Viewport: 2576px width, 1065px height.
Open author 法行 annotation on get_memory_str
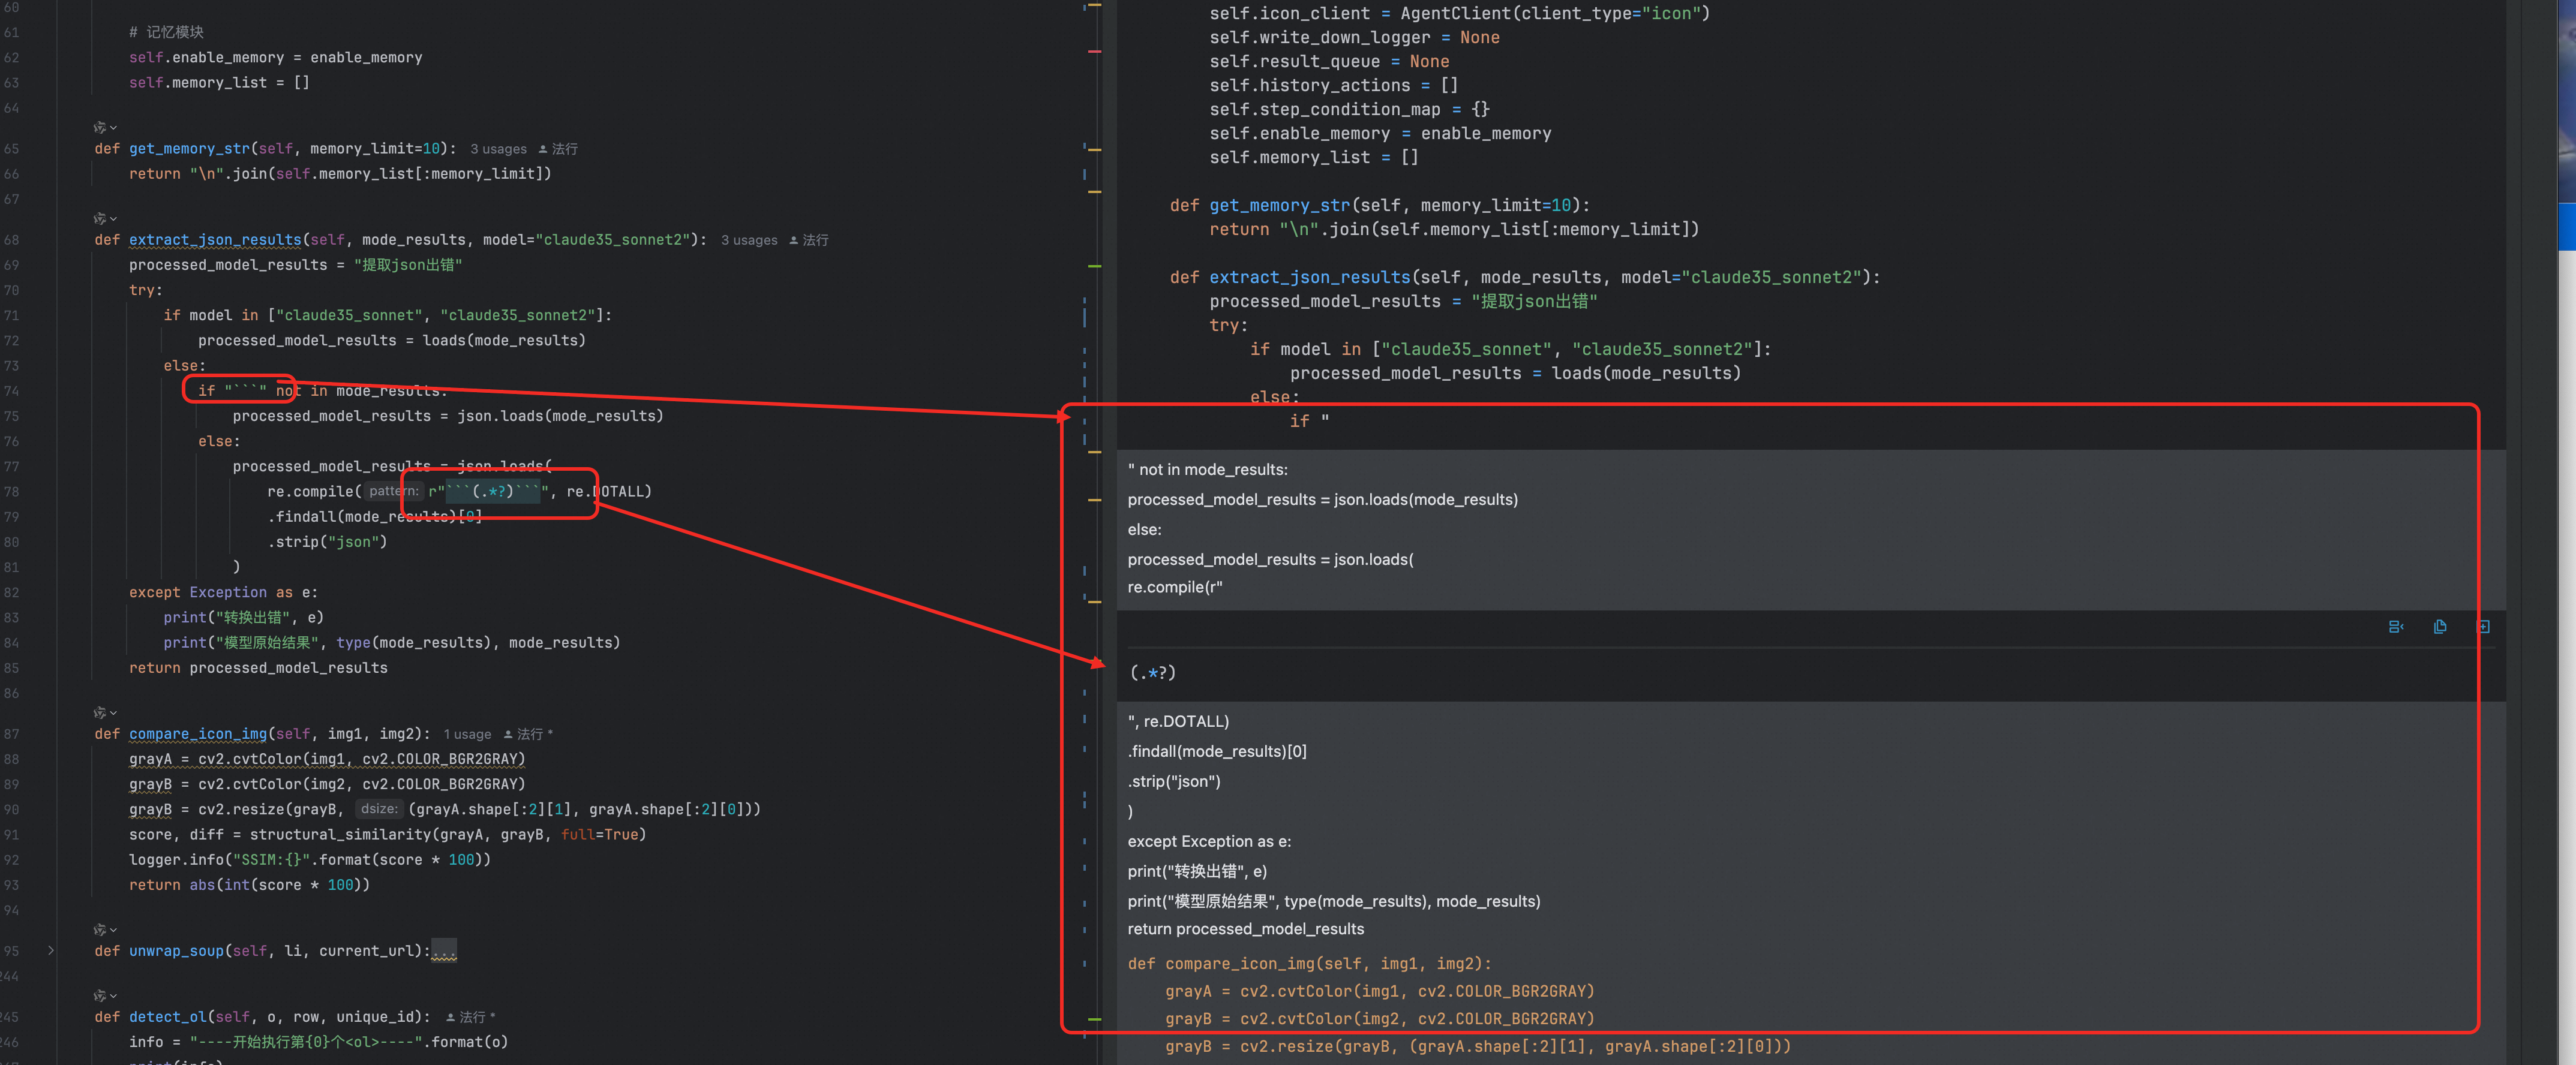coord(558,149)
